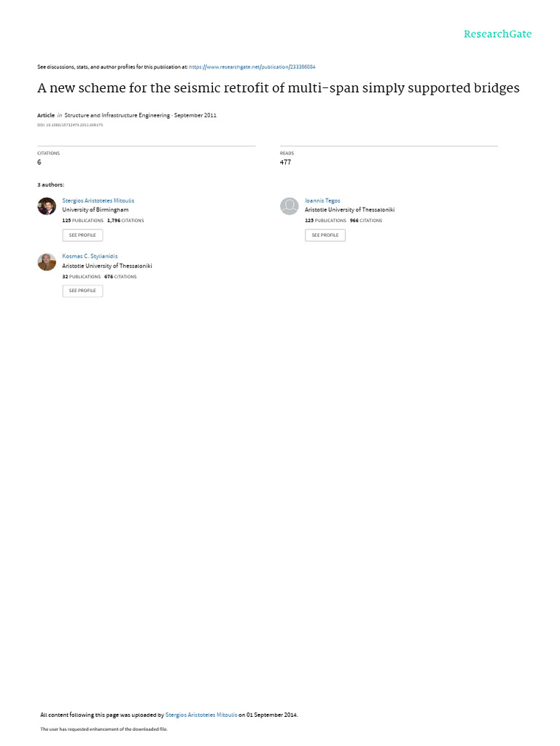Open Stergios Aristoteles Mitoulis author name link
Screen dimensions: 560x746
(x=98, y=201)
